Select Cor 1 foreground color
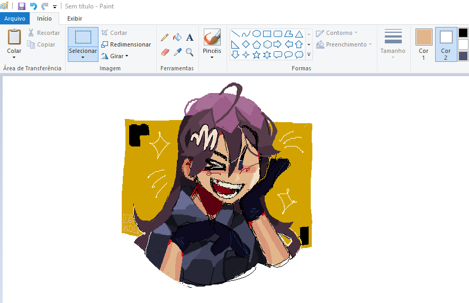Screen dimensions: 469x303 tap(423, 44)
